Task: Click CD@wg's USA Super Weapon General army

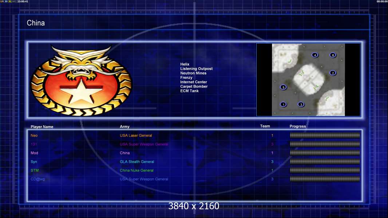Action: coord(144,179)
